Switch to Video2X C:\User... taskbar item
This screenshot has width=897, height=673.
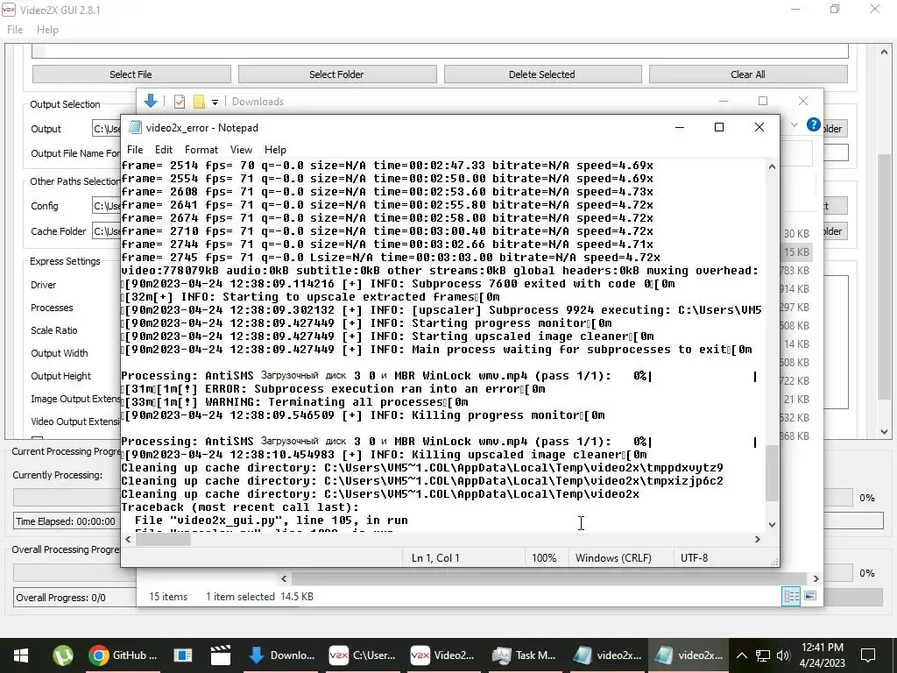coord(362,655)
